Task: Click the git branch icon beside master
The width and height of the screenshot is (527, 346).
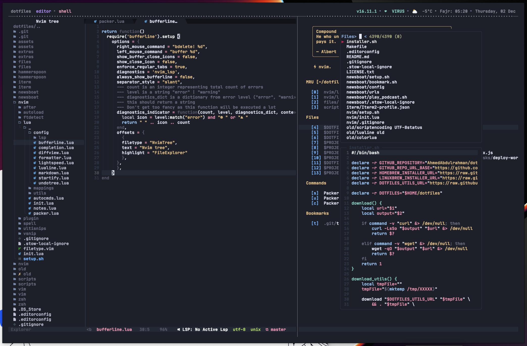Action: (267, 330)
